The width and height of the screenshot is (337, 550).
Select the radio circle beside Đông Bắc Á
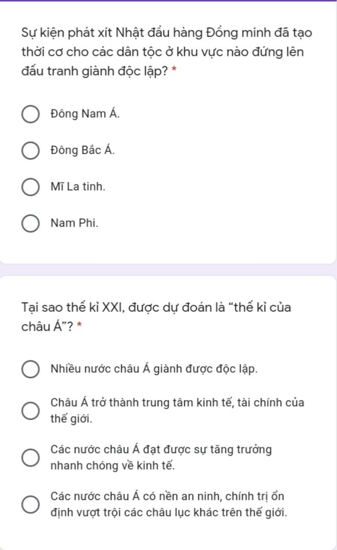pyautogui.click(x=31, y=151)
